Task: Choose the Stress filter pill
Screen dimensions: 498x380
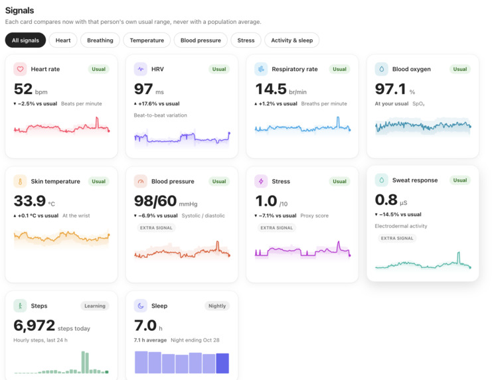Action: coord(246,40)
